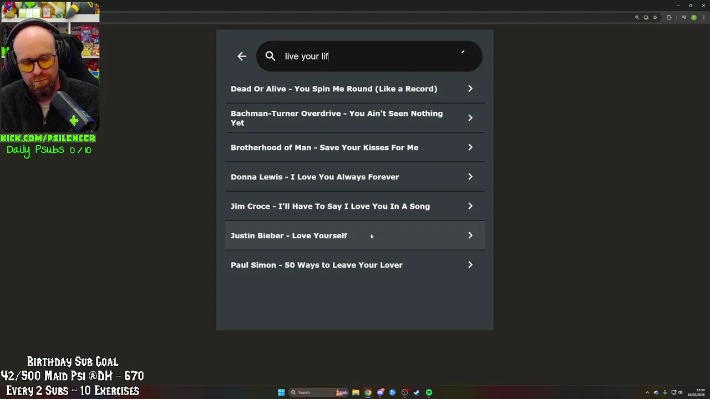Open File Explorer from the taskbar
The height and width of the screenshot is (399, 710).
coord(356,392)
